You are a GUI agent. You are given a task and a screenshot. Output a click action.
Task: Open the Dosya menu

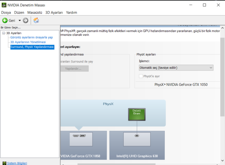6,13
